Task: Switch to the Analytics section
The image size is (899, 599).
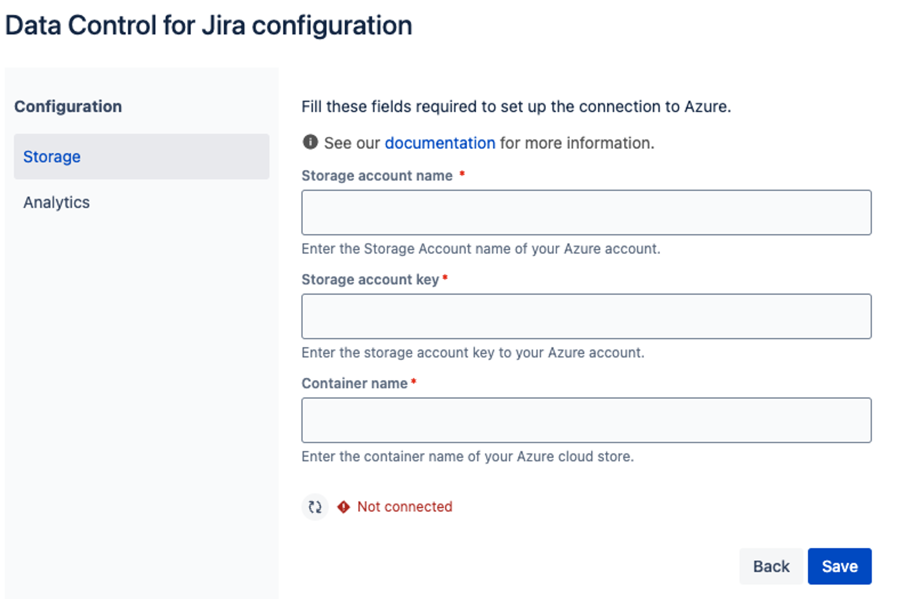Action: [x=57, y=202]
